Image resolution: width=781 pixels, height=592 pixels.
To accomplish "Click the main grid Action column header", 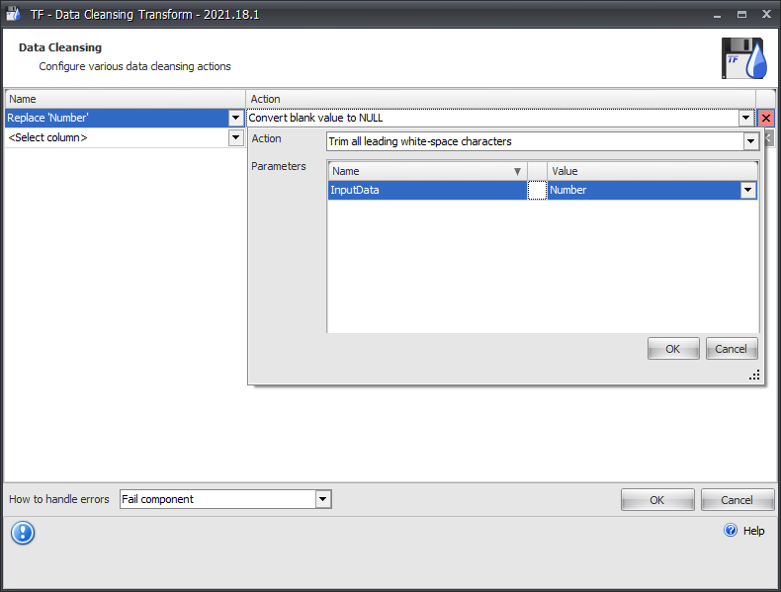I will click(x=500, y=99).
